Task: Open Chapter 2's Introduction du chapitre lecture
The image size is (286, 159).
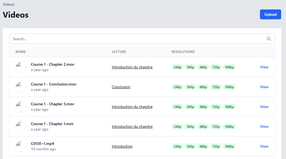Action: pyautogui.click(x=132, y=67)
